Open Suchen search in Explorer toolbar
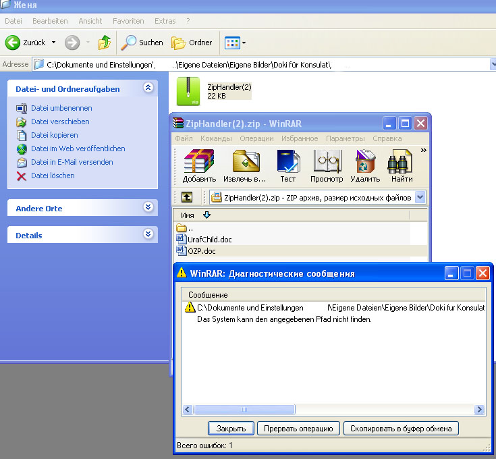 (142, 43)
